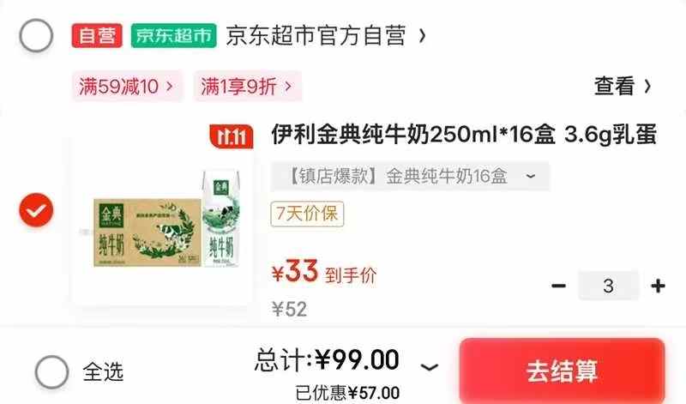This screenshot has height=404, width=686.
Task: Click the quantity input field showing 3
Action: pos(608,286)
